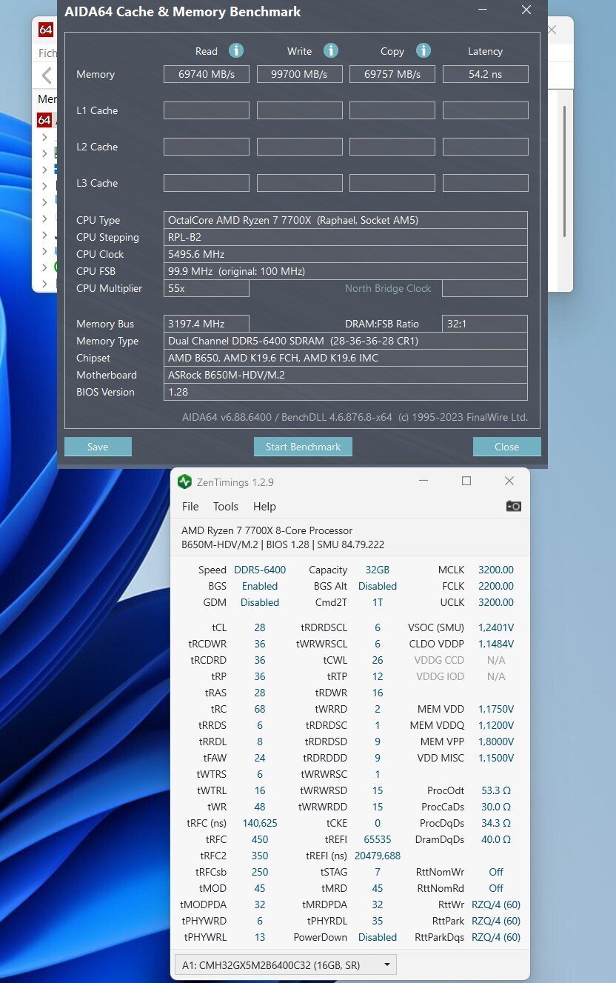
Task: Click the CPU FSB value 99.9 MHz
Action: point(346,271)
